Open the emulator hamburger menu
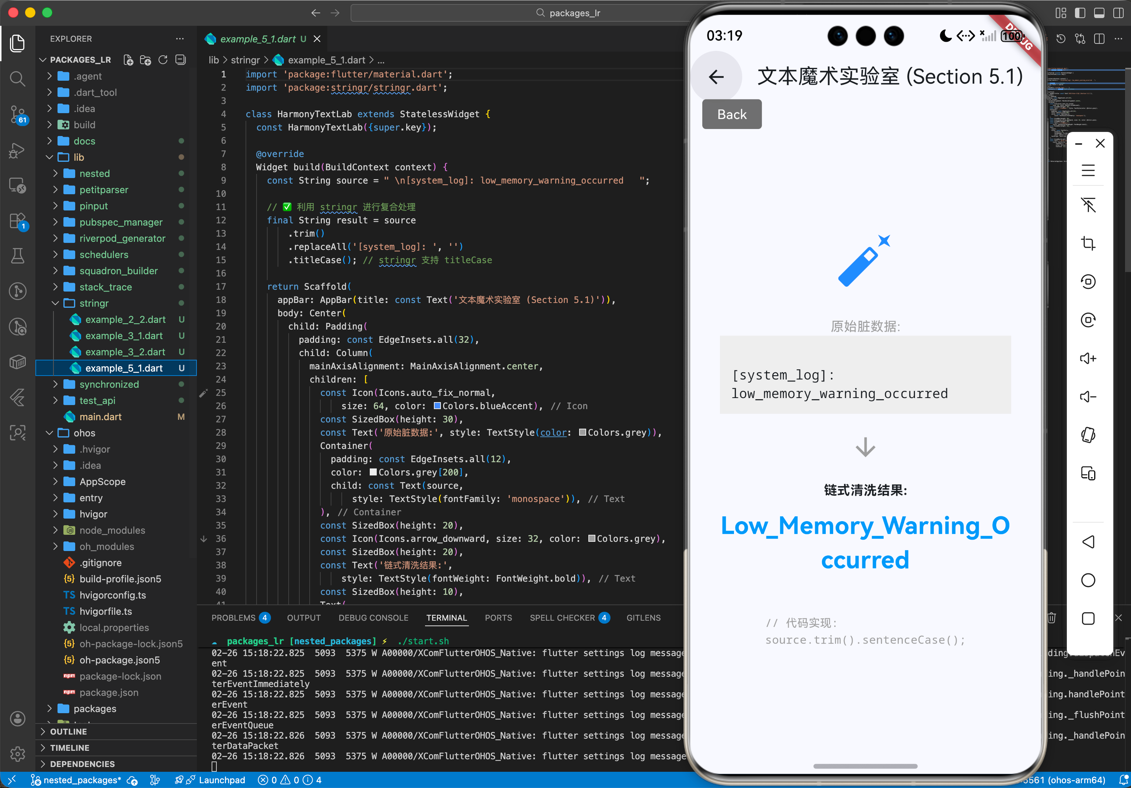The width and height of the screenshot is (1131, 788). pos(1087,170)
